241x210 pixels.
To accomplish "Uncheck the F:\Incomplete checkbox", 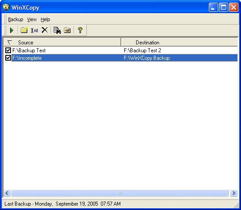I will [8, 58].
